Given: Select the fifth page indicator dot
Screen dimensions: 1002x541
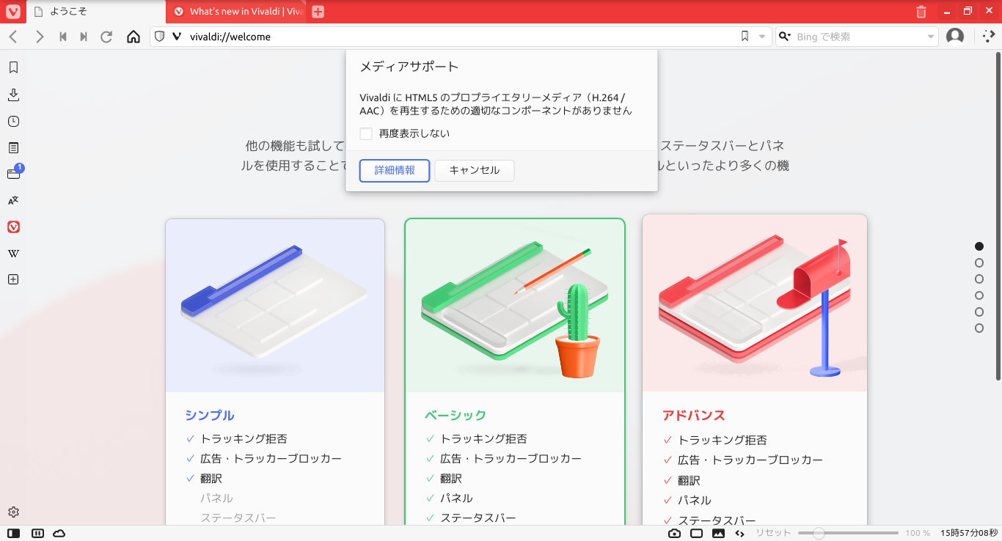Looking at the screenshot, I should (x=979, y=312).
